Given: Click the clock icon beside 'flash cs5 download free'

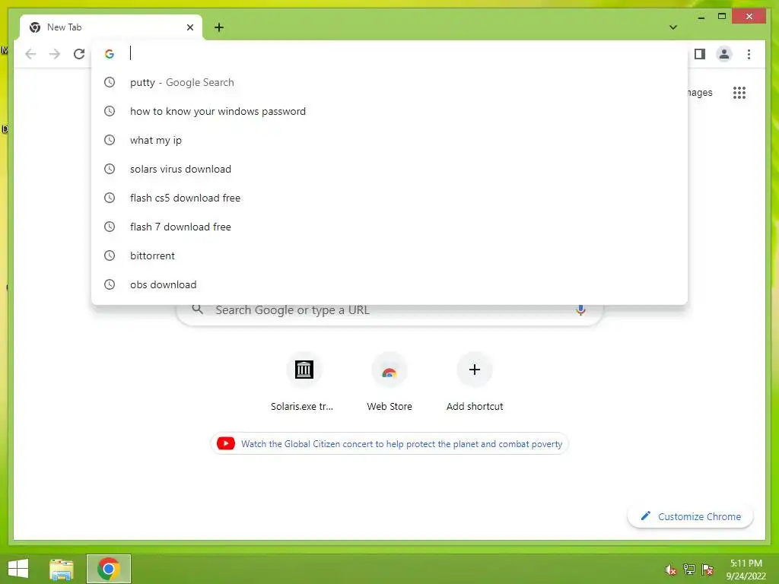Looking at the screenshot, I should coord(110,198).
